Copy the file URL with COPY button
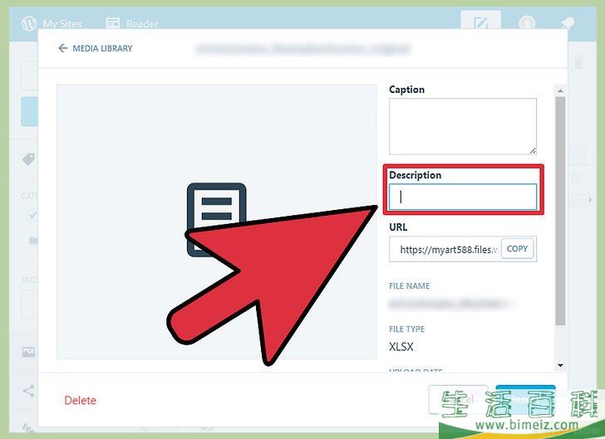The width and height of the screenshot is (605, 439). (x=517, y=249)
